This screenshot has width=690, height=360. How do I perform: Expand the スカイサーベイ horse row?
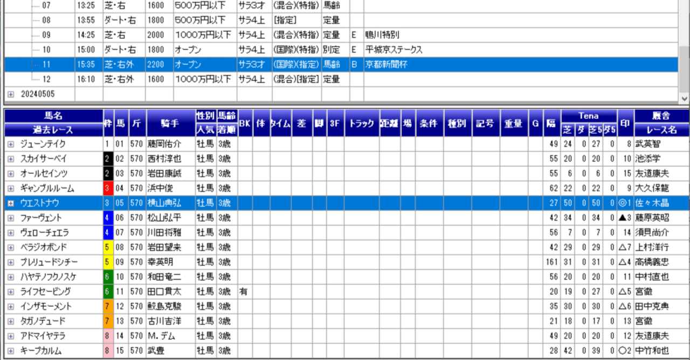pyautogui.click(x=11, y=159)
